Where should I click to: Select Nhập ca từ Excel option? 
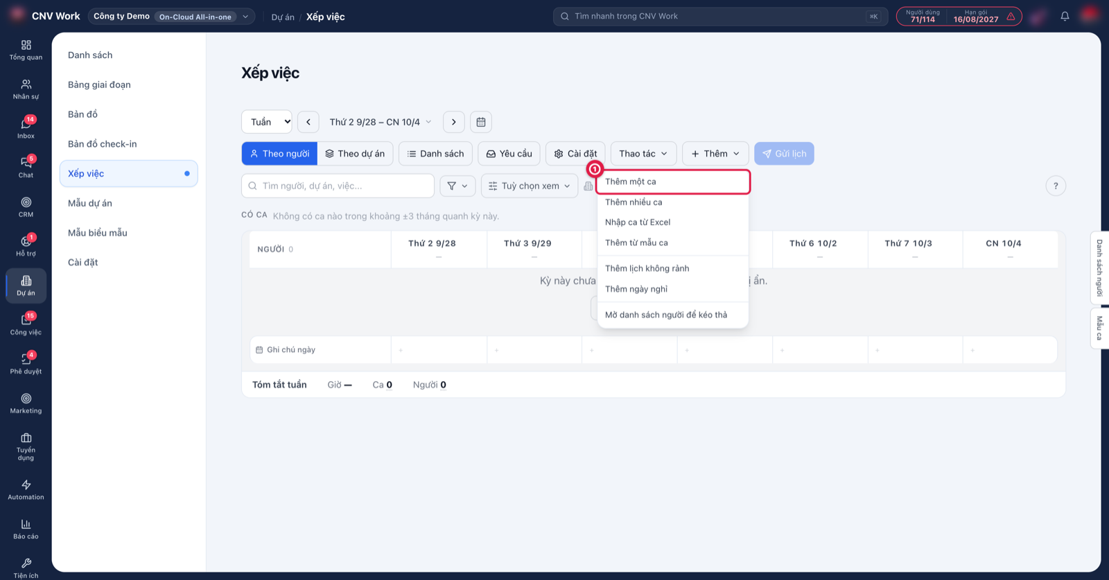[x=673, y=222]
